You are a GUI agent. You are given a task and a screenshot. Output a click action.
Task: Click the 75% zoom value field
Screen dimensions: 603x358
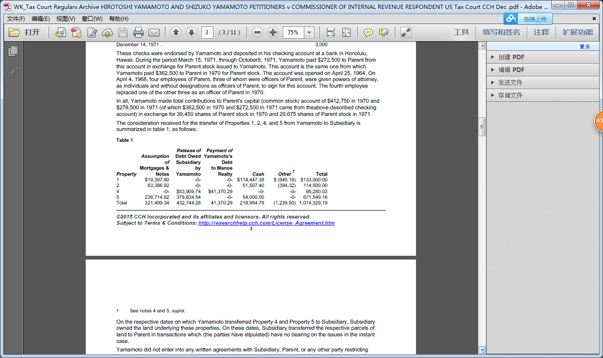(293, 33)
